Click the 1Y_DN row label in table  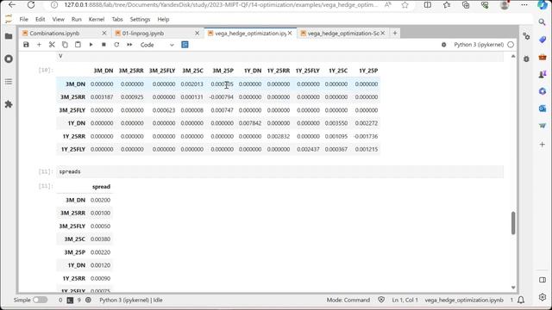coord(77,123)
